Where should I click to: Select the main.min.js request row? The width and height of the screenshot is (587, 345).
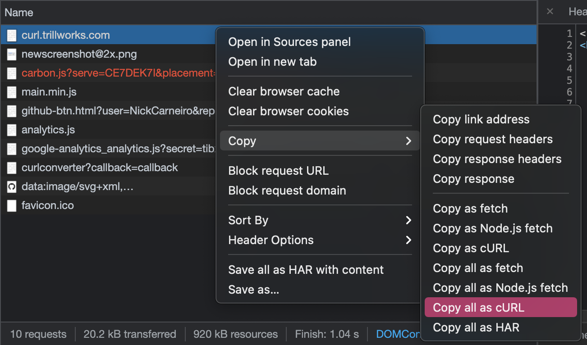point(108,92)
